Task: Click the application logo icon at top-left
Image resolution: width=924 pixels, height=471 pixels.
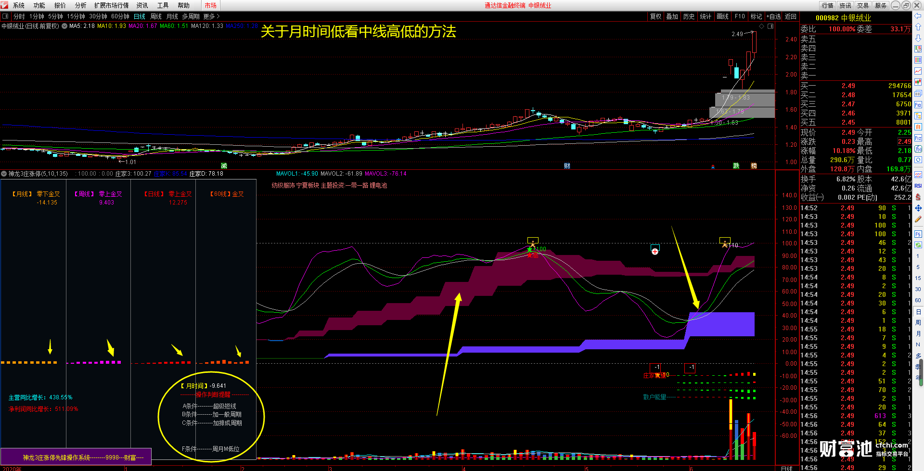Action: 4,5
